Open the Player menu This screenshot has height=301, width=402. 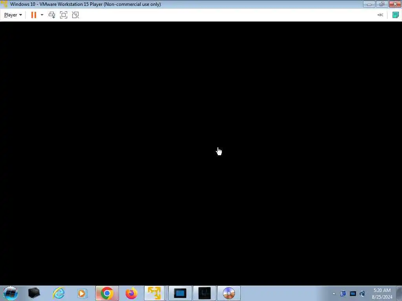point(13,15)
